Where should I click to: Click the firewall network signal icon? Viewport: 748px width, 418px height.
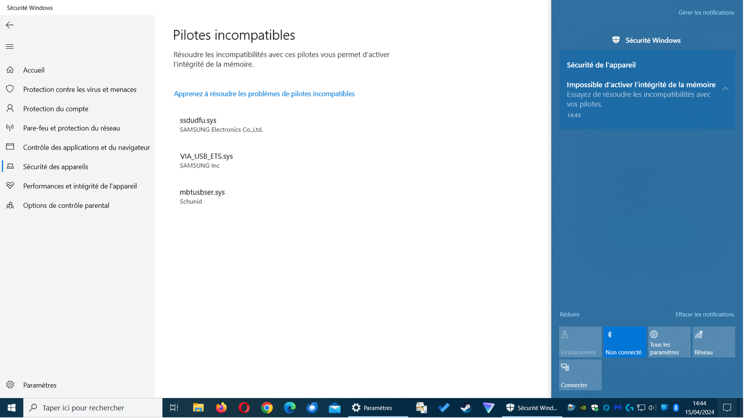[x=10, y=128]
